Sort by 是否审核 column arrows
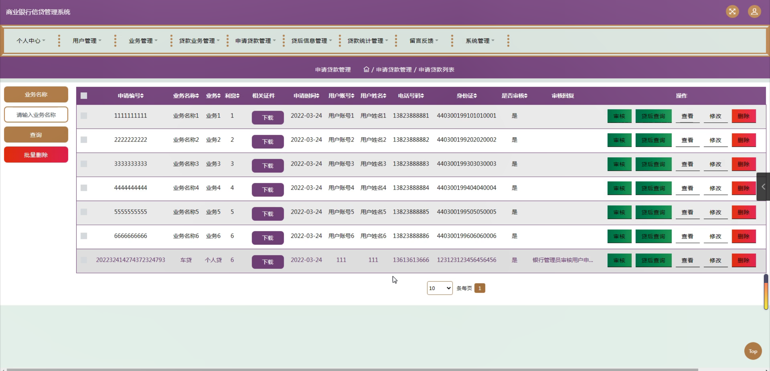This screenshot has height=371, width=770. [x=525, y=96]
